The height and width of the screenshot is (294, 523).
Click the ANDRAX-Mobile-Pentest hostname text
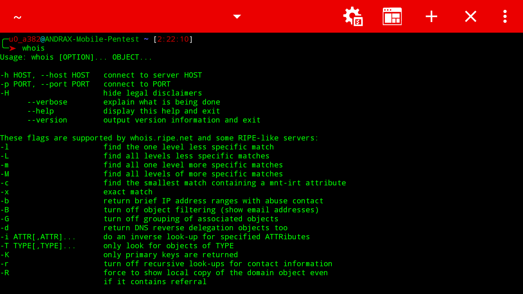tap(92, 39)
